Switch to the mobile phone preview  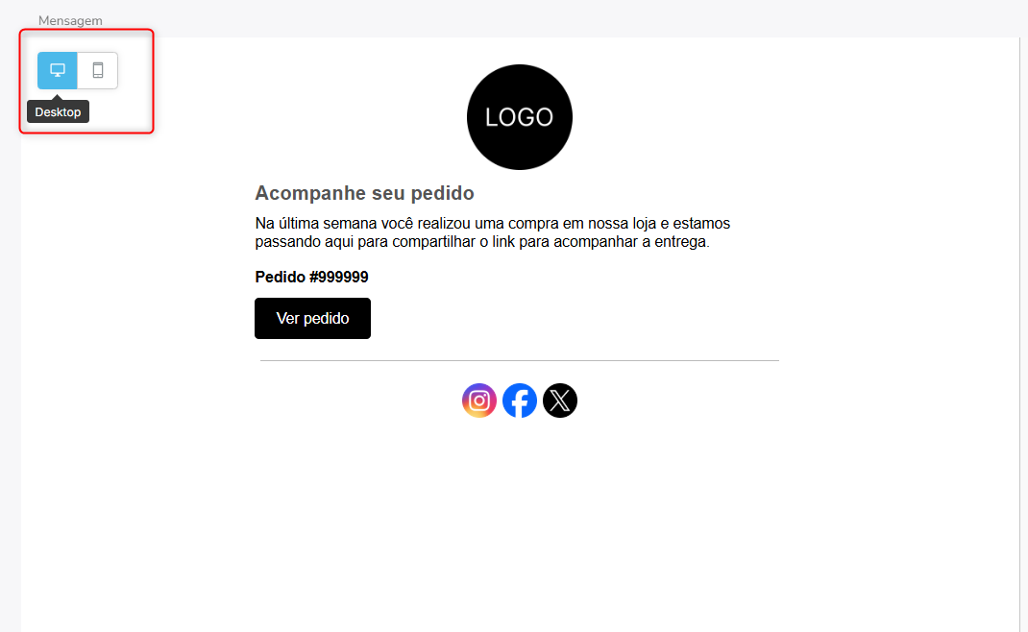[x=98, y=70]
